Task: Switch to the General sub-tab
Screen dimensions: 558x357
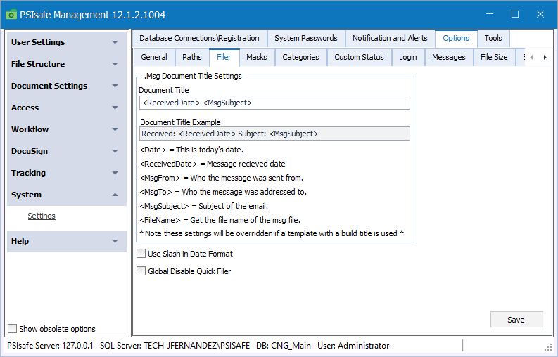Action: coord(154,57)
